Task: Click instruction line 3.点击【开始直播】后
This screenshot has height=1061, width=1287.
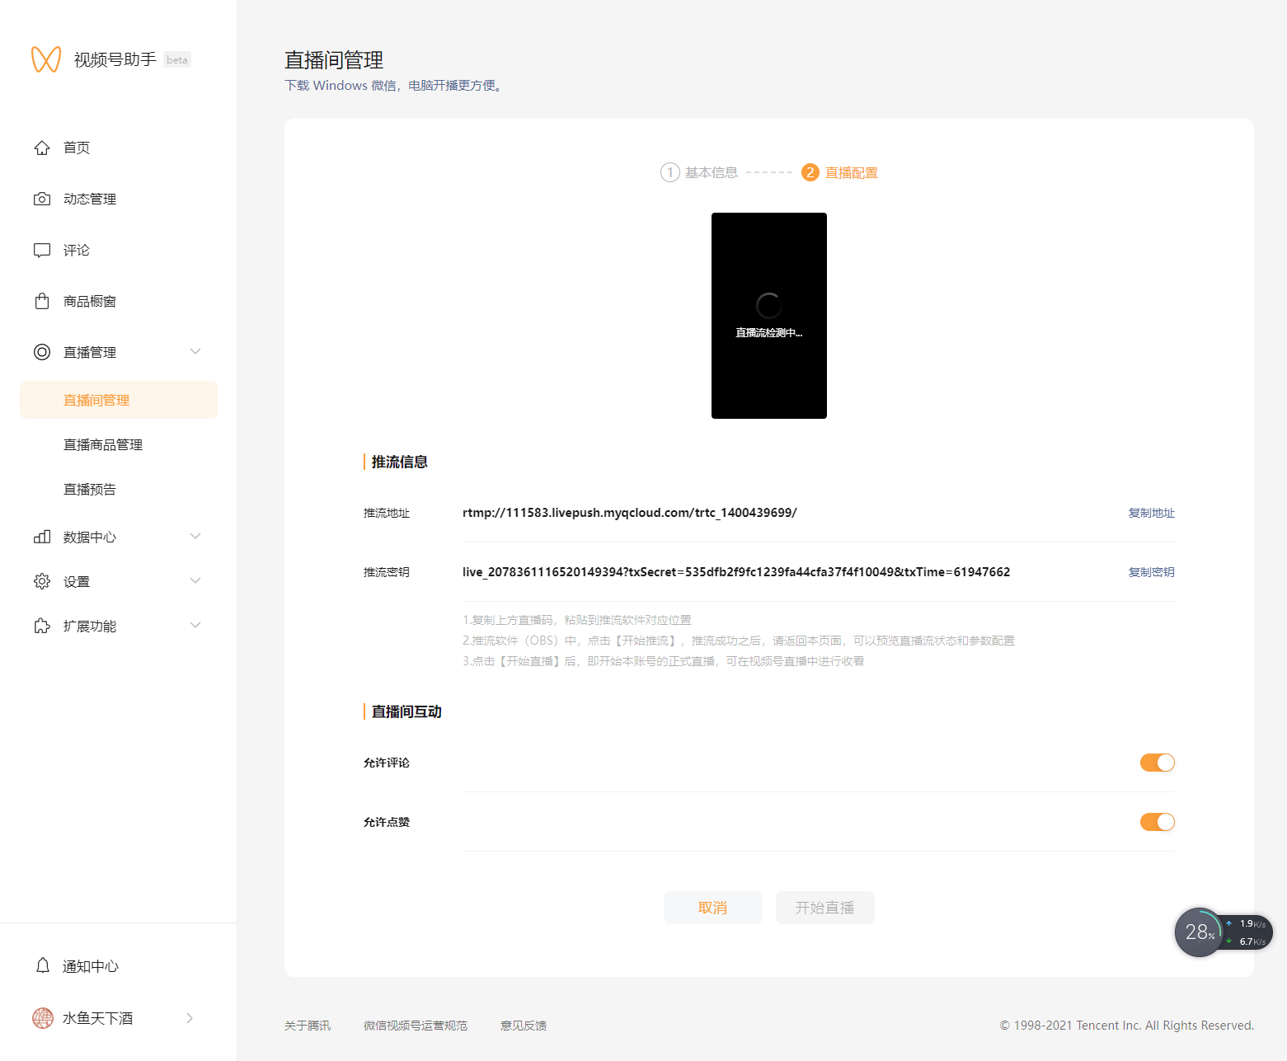Action: pos(664,661)
